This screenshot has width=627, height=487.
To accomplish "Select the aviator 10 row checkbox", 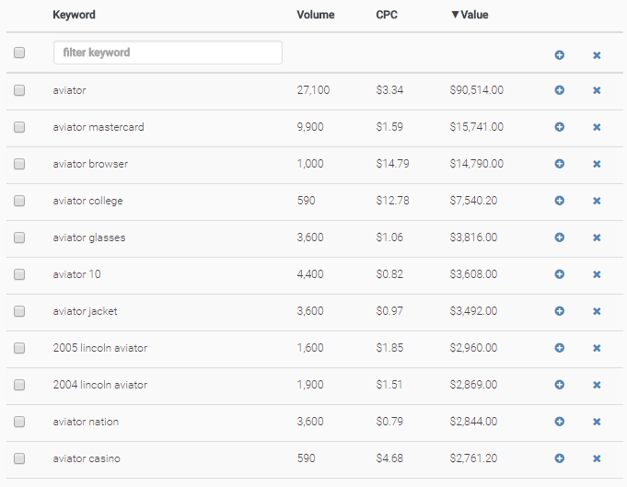I will [19, 274].
